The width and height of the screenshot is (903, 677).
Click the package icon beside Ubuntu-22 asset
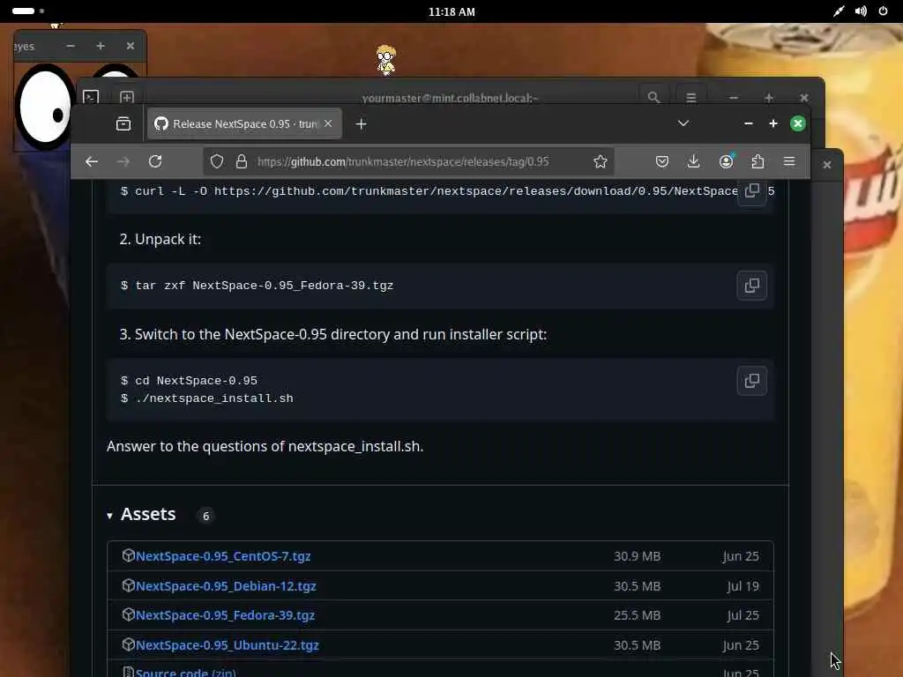129,644
